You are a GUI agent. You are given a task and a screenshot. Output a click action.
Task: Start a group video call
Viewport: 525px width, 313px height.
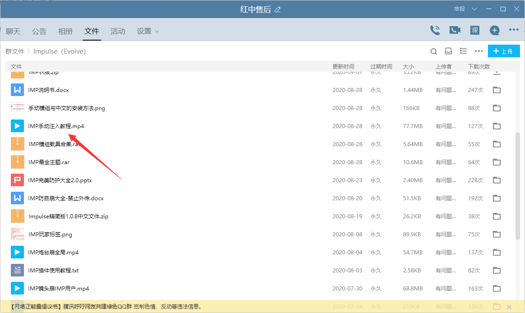455,30
